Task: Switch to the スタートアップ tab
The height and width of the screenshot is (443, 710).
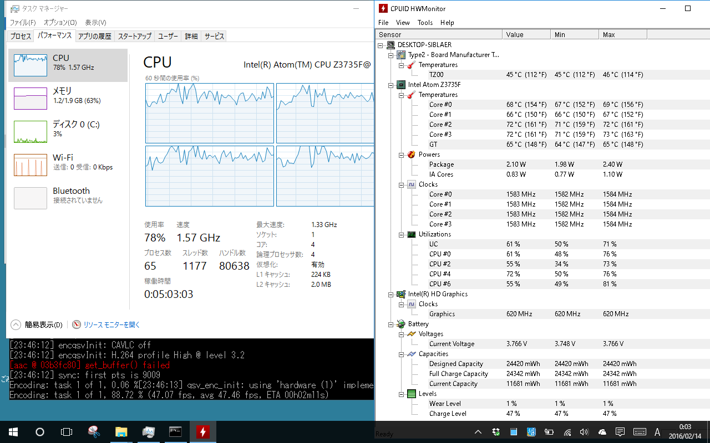Action: pos(135,36)
